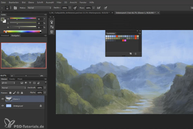193x129 pixels.
Task: Select the Hintergrund layer thumbnail
Action: (x=9, y=106)
